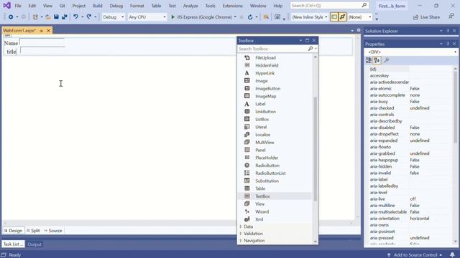460x258 pixels.
Task: Select the ImageButton toolbox control
Action: pyautogui.click(x=267, y=88)
